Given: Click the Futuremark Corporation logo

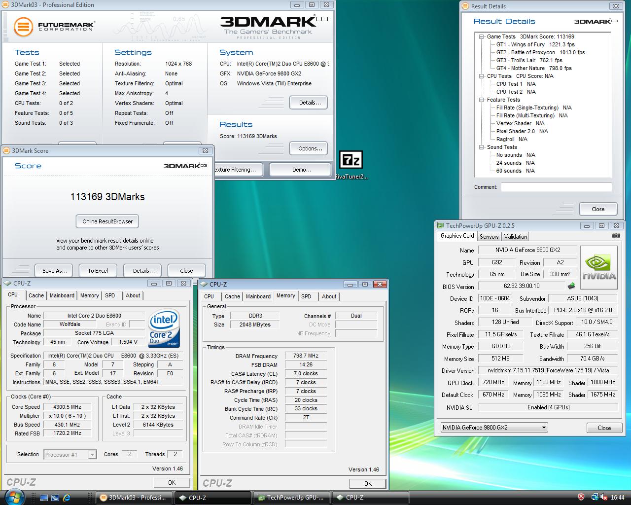Looking at the screenshot, I should pyautogui.click(x=54, y=27).
